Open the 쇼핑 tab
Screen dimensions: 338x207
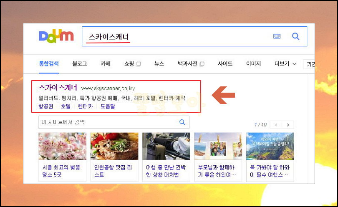click(x=129, y=63)
